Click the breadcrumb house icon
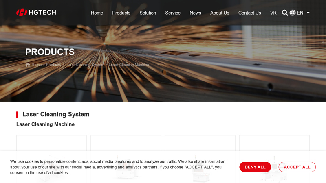The height and width of the screenshot is (183, 326). 28,65
